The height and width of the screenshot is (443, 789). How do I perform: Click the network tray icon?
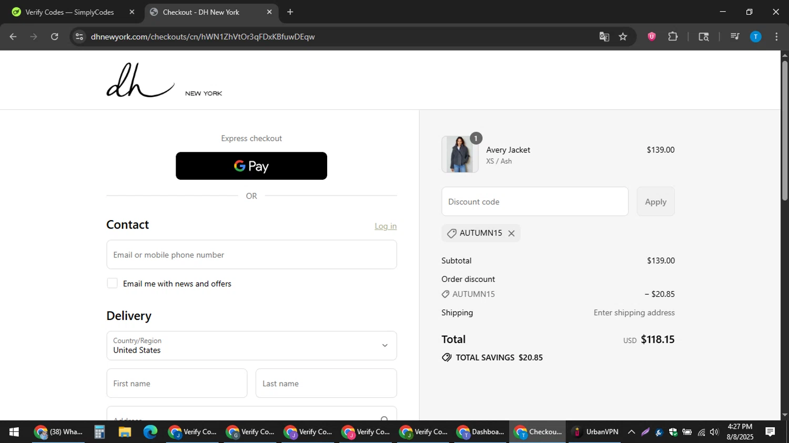[x=701, y=432]
